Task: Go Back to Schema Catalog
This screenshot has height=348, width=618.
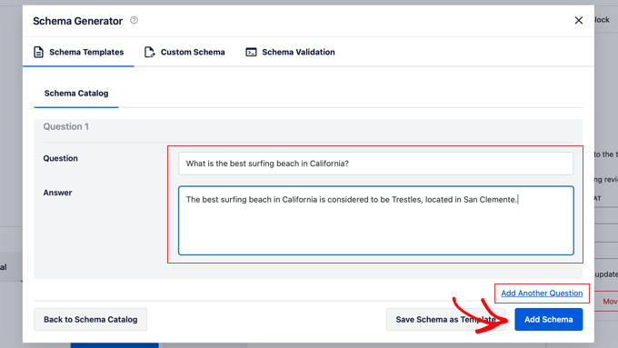Action: click(x=90, y=319)
